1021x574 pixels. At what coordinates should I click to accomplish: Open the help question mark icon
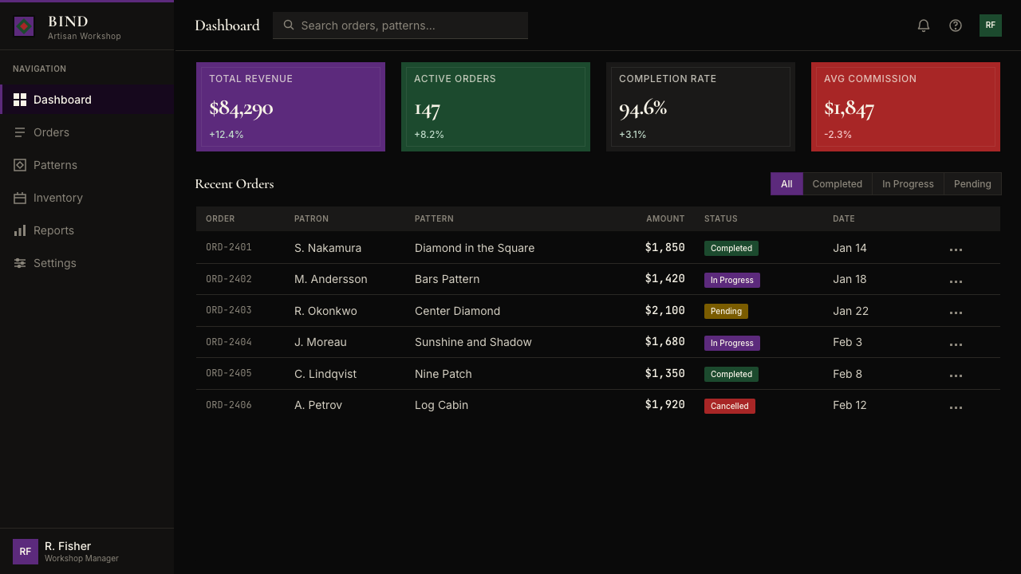tap(956, 26)
